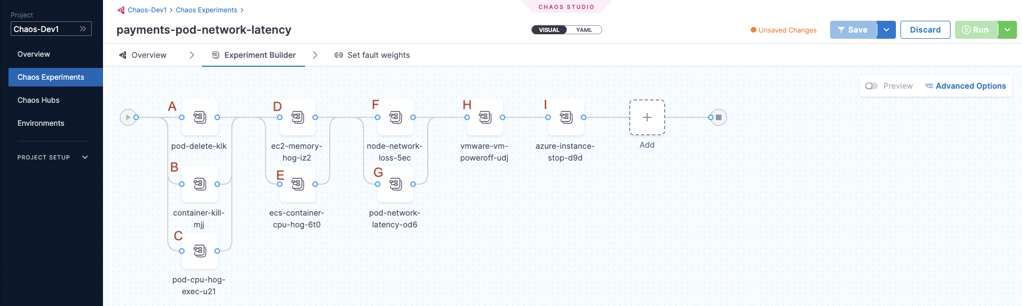This screenshot has height=306, width=1022.
Task: Click the pod-cpu-hog-exec-u21 fault node
Action: coord(200,251)
